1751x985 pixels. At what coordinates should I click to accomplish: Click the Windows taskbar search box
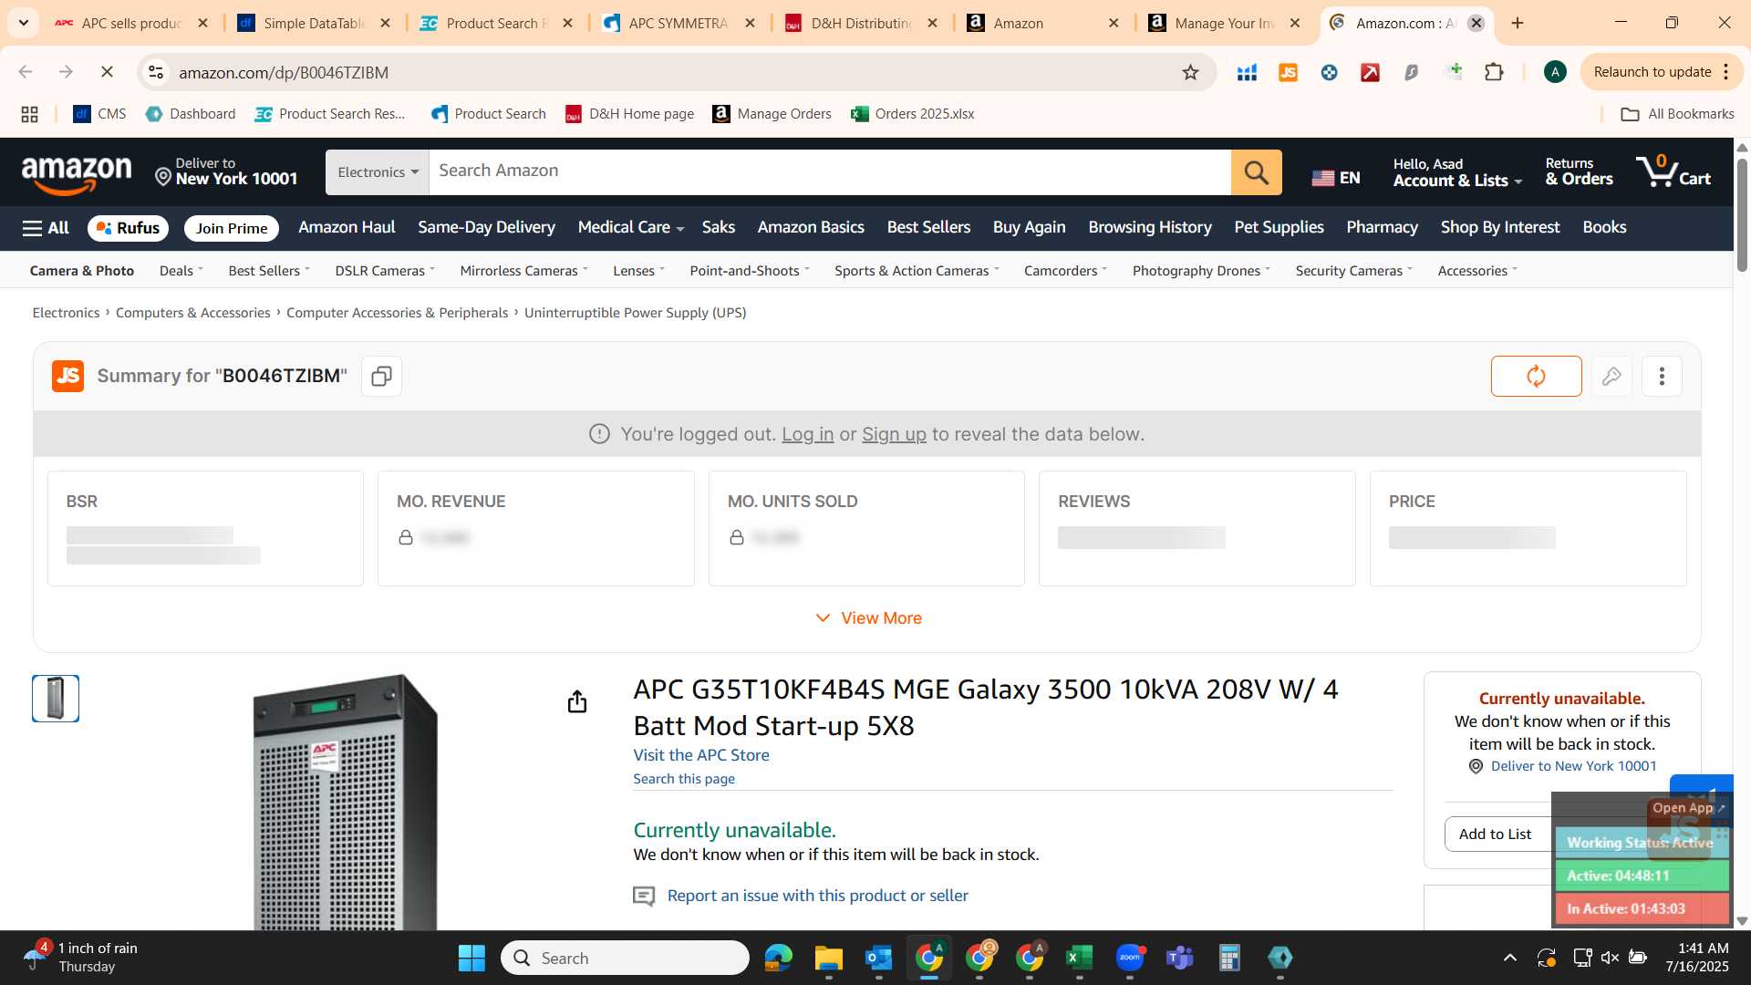tap(625, 958)
